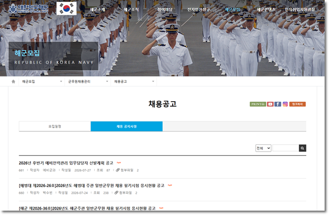This screenshot has height=215, width=329.
Task: Click the date 2026-07-27 on post 661
Action: 83,170
